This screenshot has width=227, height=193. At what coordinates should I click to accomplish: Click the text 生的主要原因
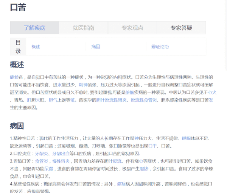click(x=23, y=108)
